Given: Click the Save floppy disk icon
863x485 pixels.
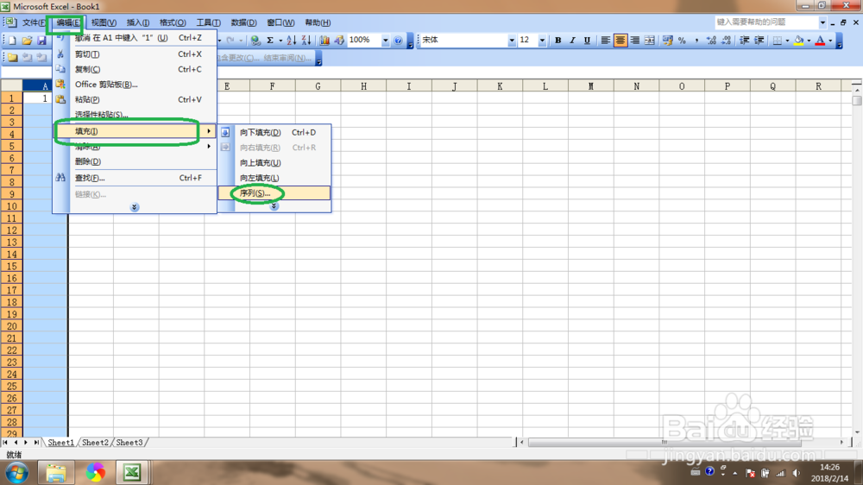Looking at the screenshot, I should [41, 41].
